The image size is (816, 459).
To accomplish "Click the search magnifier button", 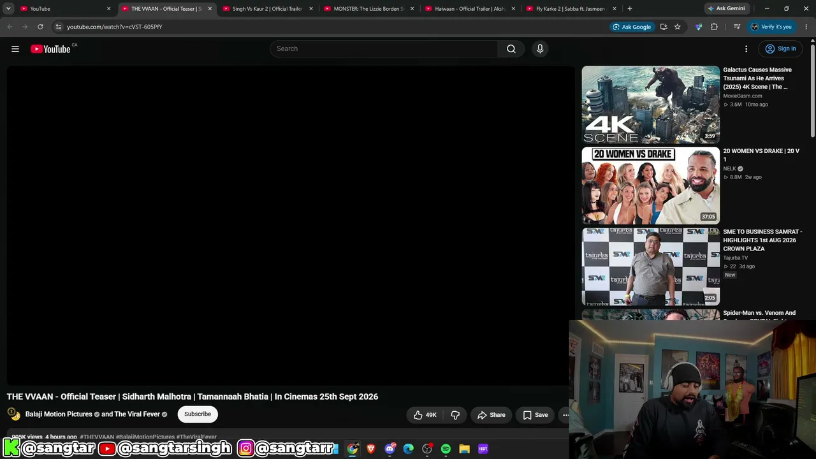I will [x=511, y=49].
